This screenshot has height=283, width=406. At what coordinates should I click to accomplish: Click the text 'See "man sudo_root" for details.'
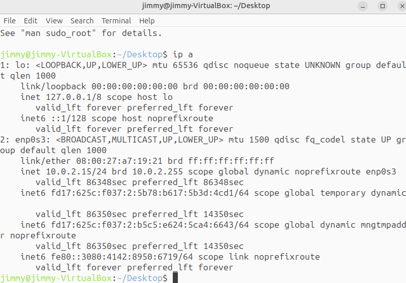pyautogui.click(x=81, y=33)
